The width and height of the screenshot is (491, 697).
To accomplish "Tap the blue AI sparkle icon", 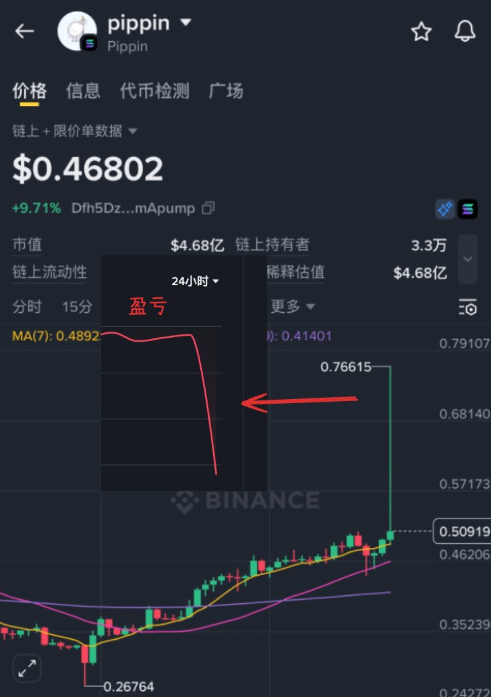I will pyautogui.click(x=444, y=209).
